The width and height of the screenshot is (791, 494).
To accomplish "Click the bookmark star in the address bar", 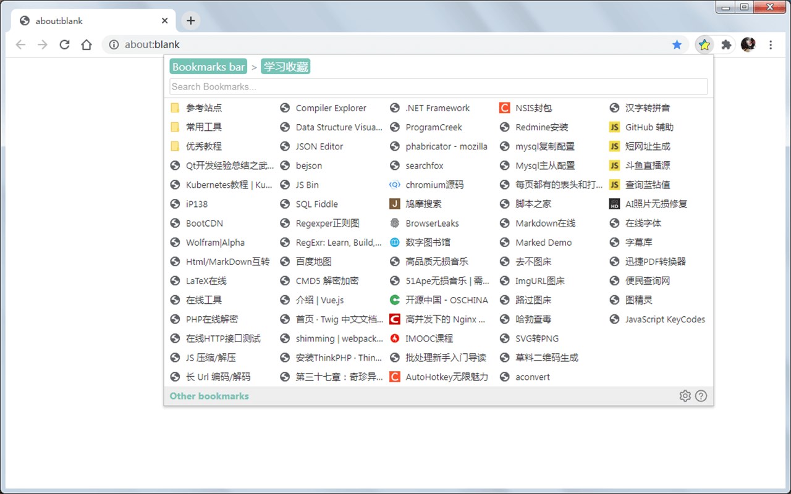I will [677, 44].
